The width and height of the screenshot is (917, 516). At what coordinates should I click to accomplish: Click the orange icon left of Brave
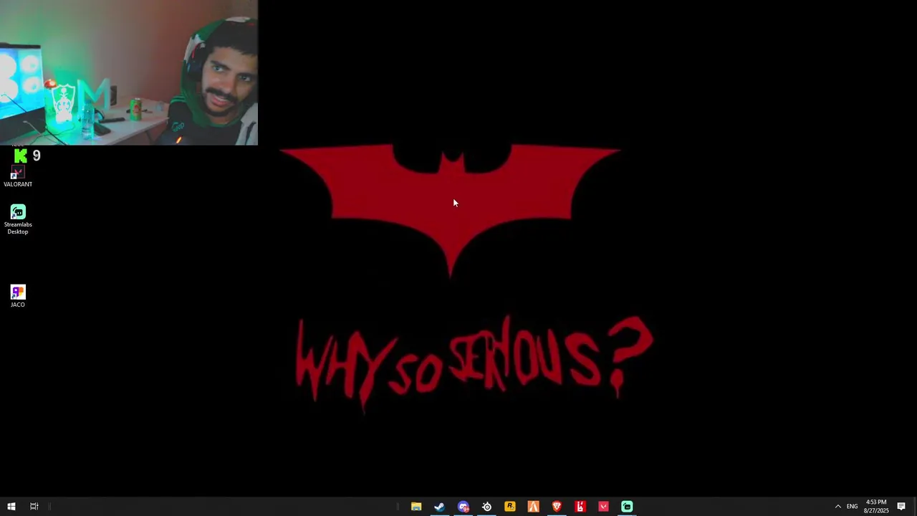point(534,507)
